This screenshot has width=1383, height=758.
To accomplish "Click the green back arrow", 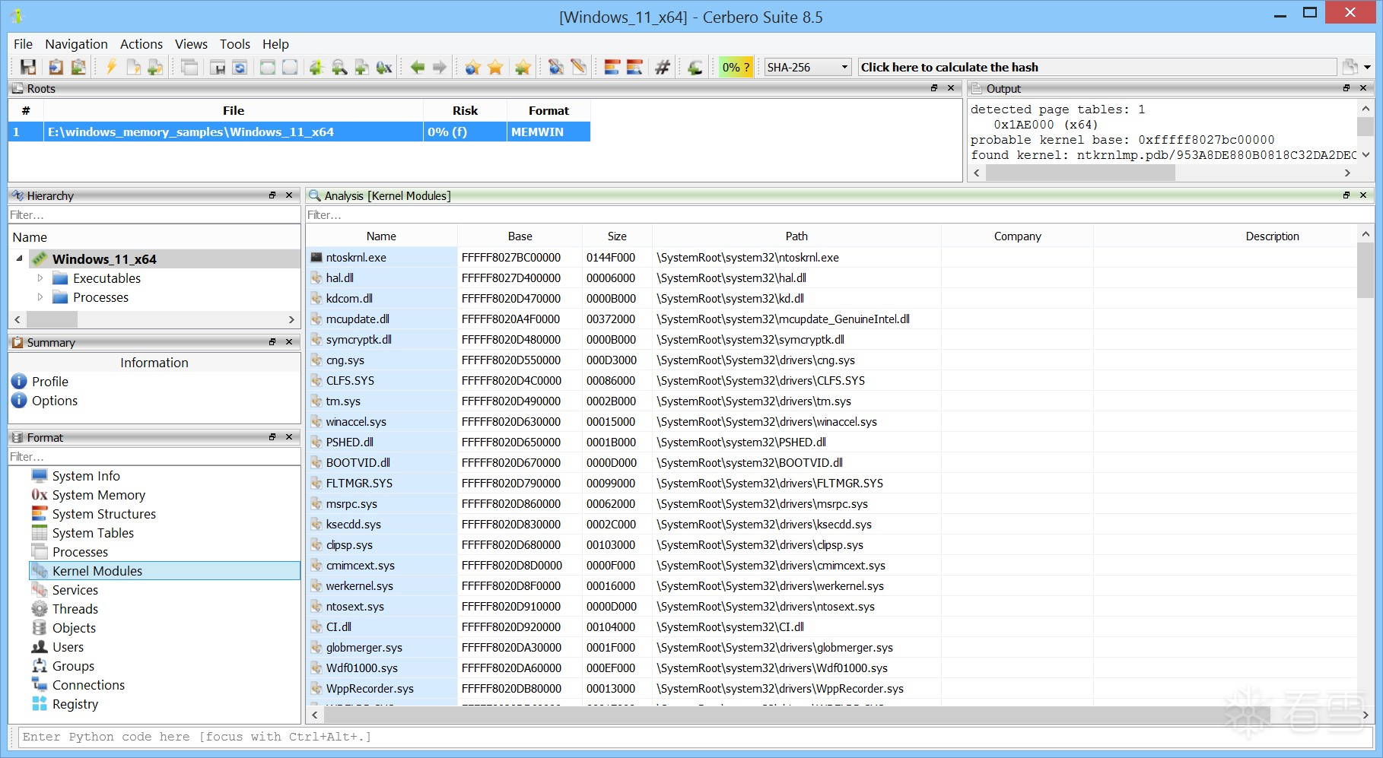I will tap(418, 67).
